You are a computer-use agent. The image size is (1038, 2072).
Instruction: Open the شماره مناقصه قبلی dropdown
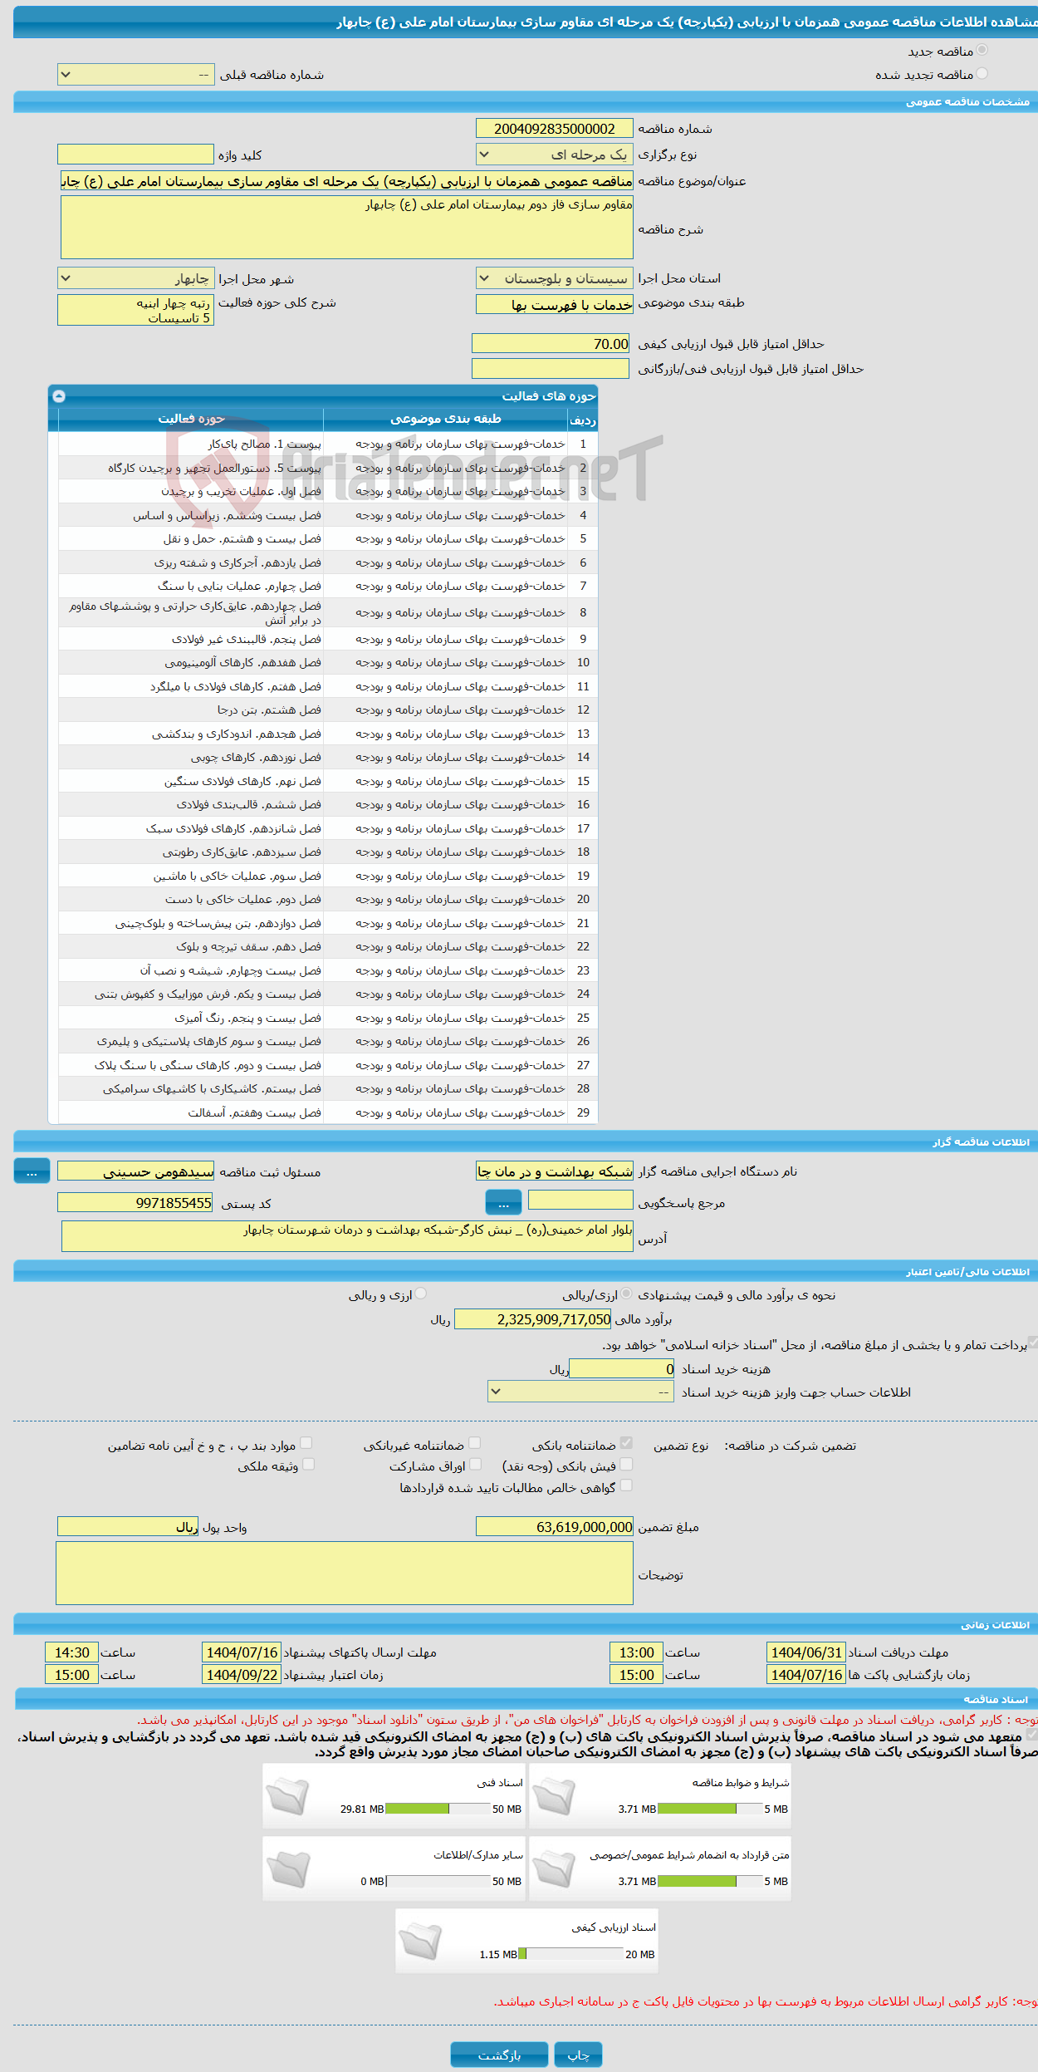(x=135, y=75)
